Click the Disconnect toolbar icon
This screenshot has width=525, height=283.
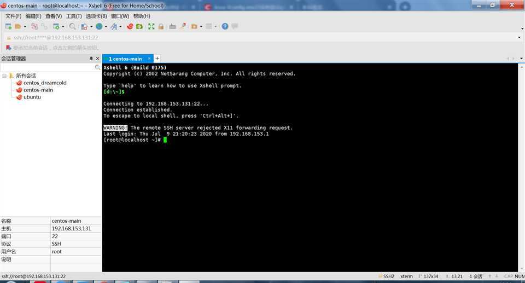tap(44, 26)
